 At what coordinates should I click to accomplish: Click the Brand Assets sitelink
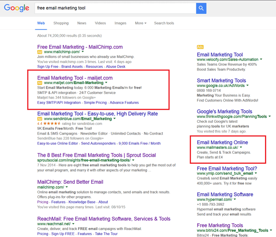coord(72,67)
